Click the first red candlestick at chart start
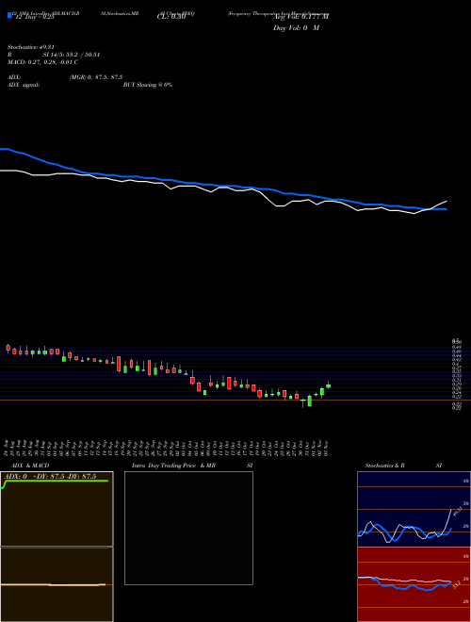Viewport: 471px width, 622px height. 8,348
